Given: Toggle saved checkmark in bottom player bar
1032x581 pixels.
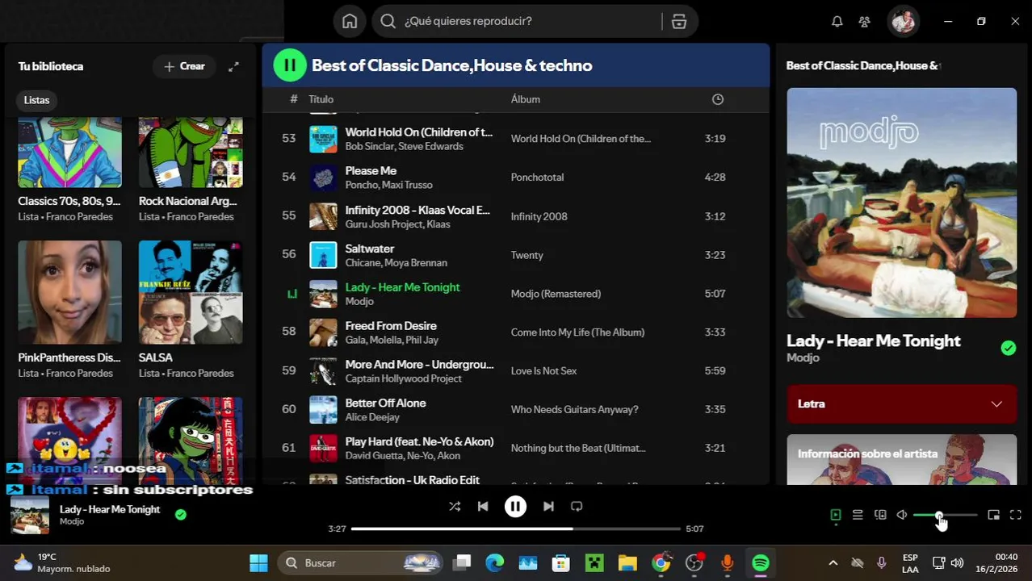Looking at the screenshot, I should coord(181,515).
